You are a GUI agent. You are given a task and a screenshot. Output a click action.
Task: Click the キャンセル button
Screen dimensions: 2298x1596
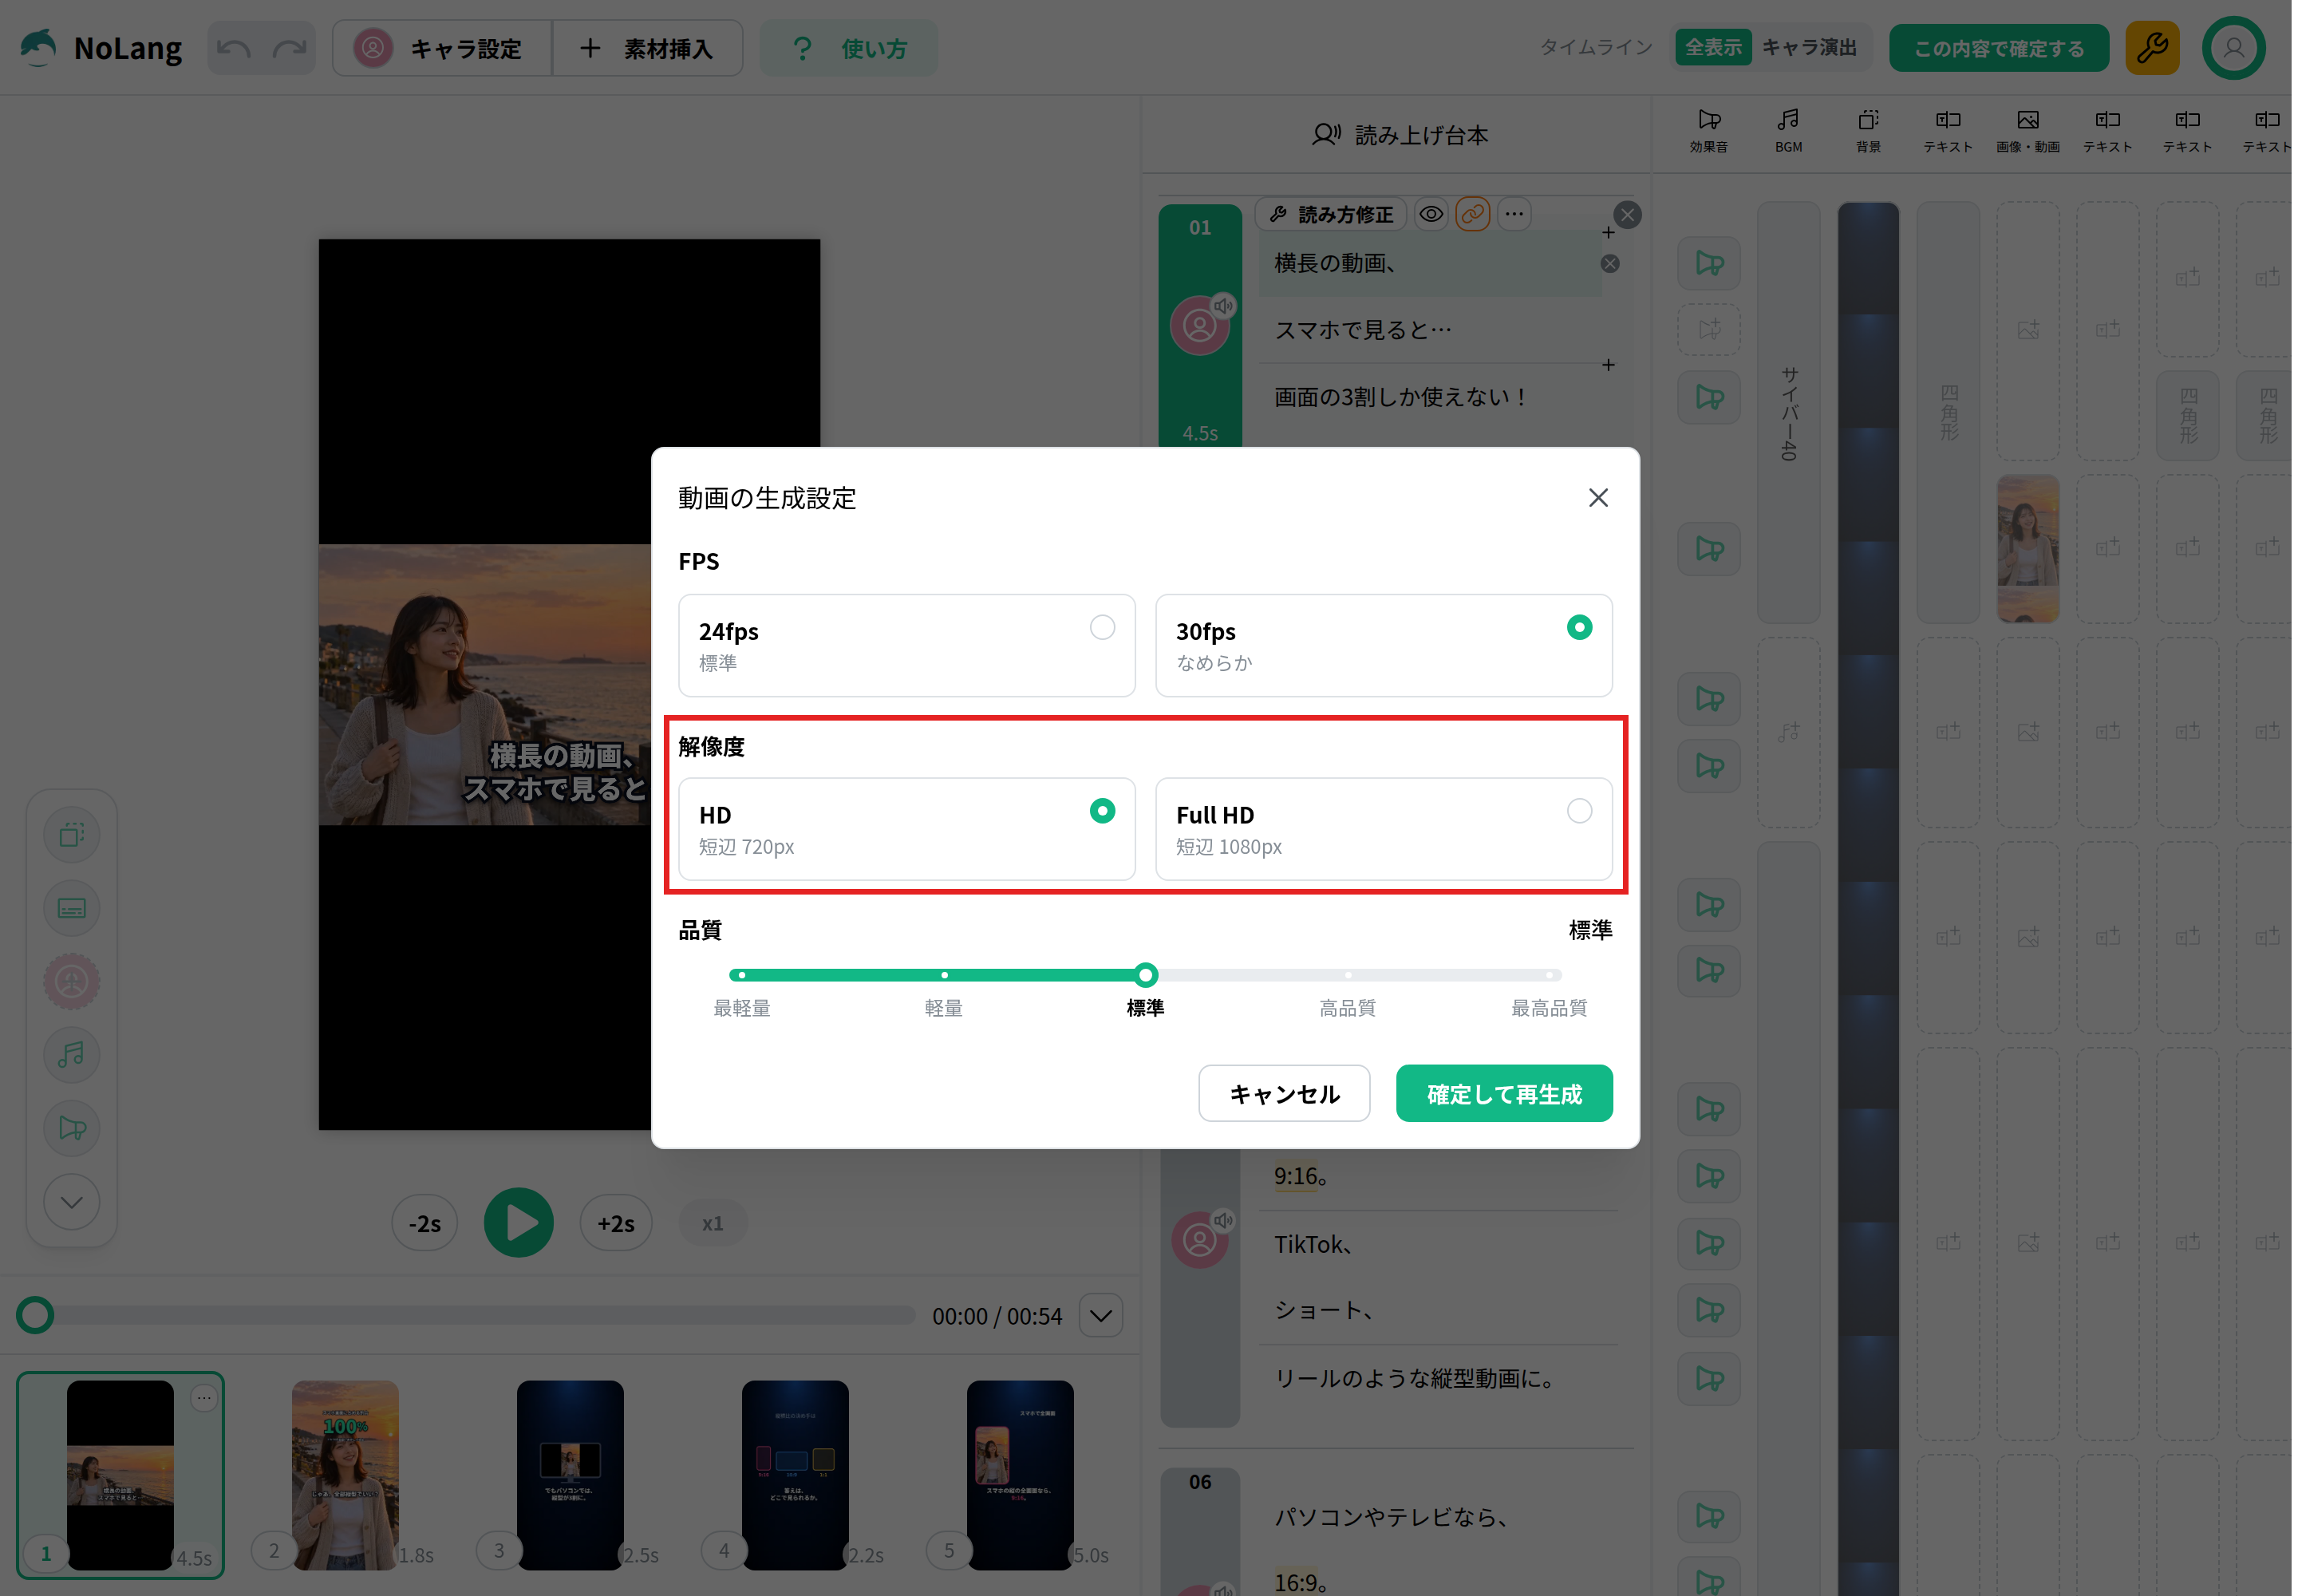[1284, 1093]
